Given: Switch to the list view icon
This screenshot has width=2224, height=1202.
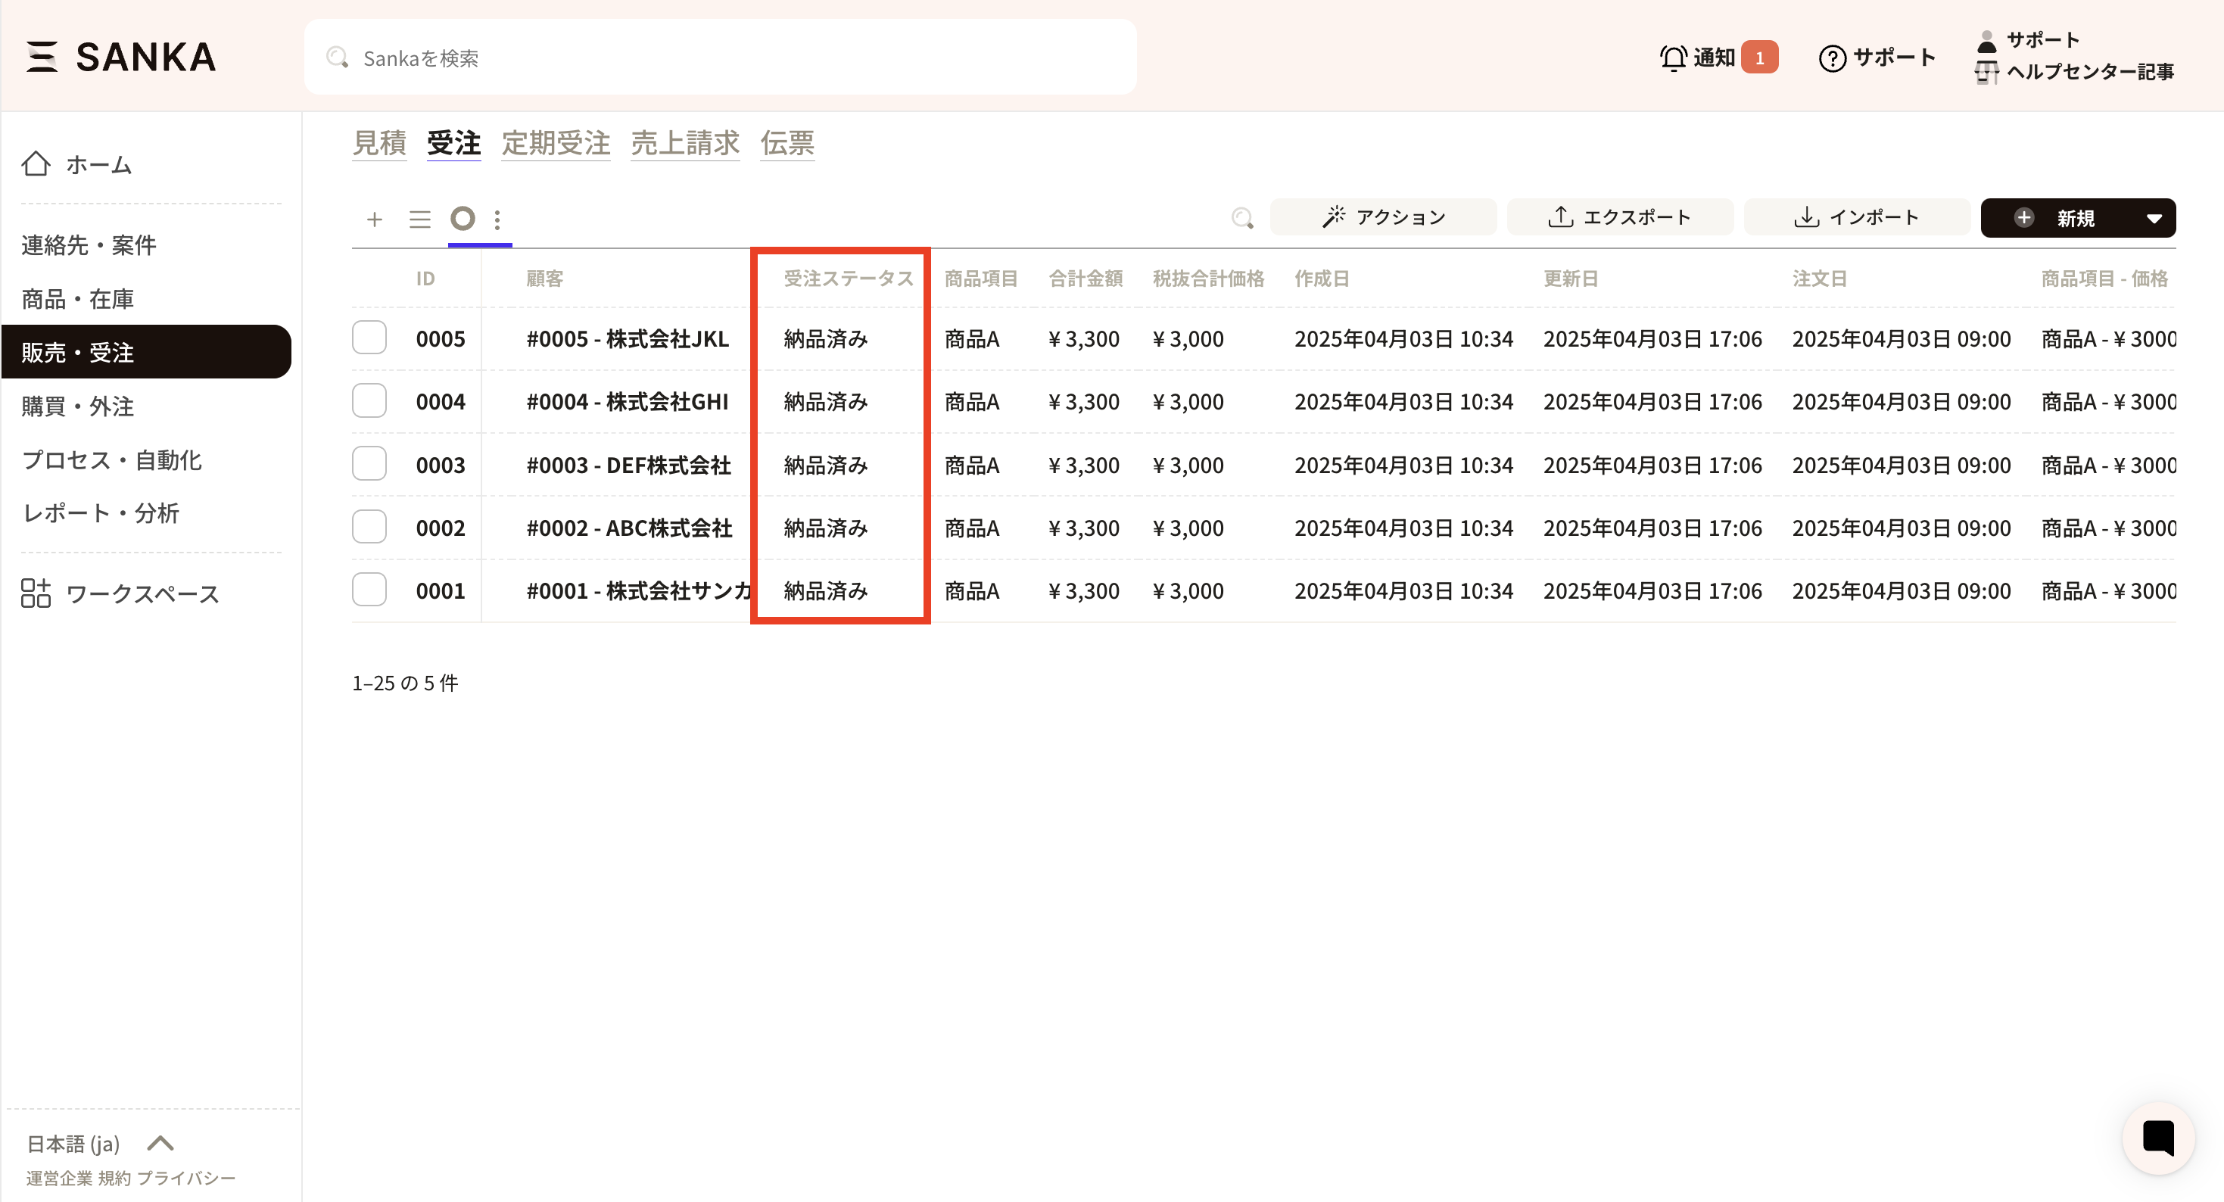Looking at the screenshot, I should (419, 220).
